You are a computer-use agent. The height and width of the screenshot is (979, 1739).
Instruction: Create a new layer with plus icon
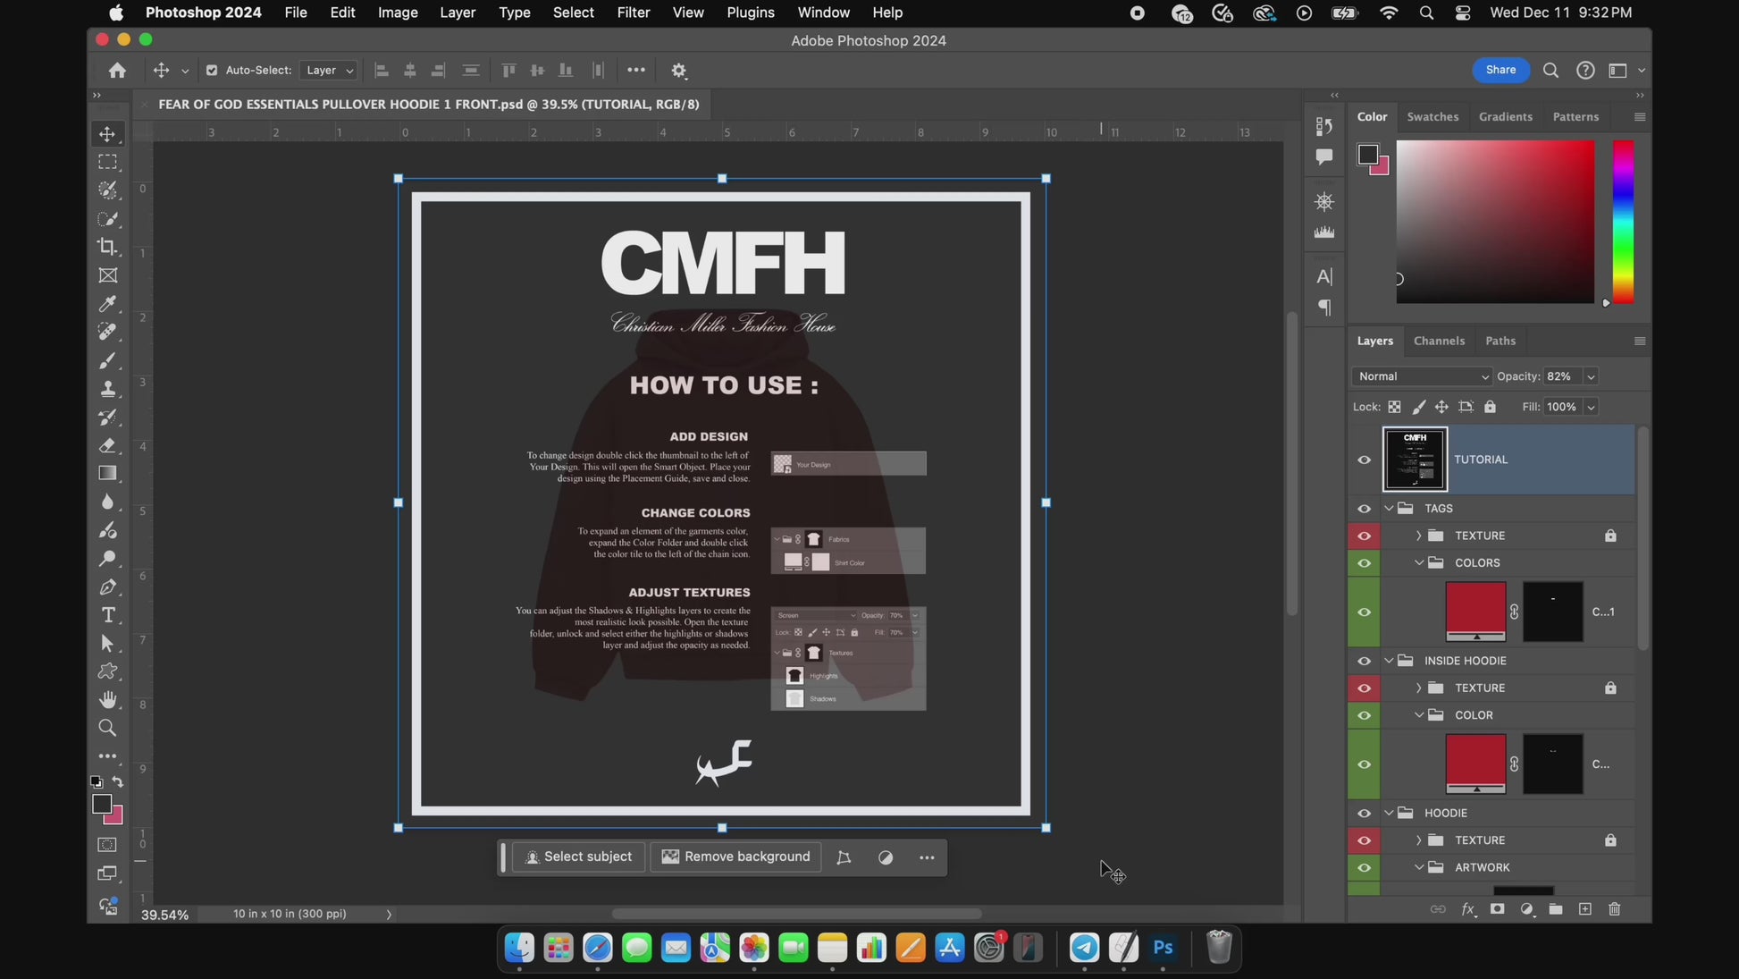(1585, 909)
